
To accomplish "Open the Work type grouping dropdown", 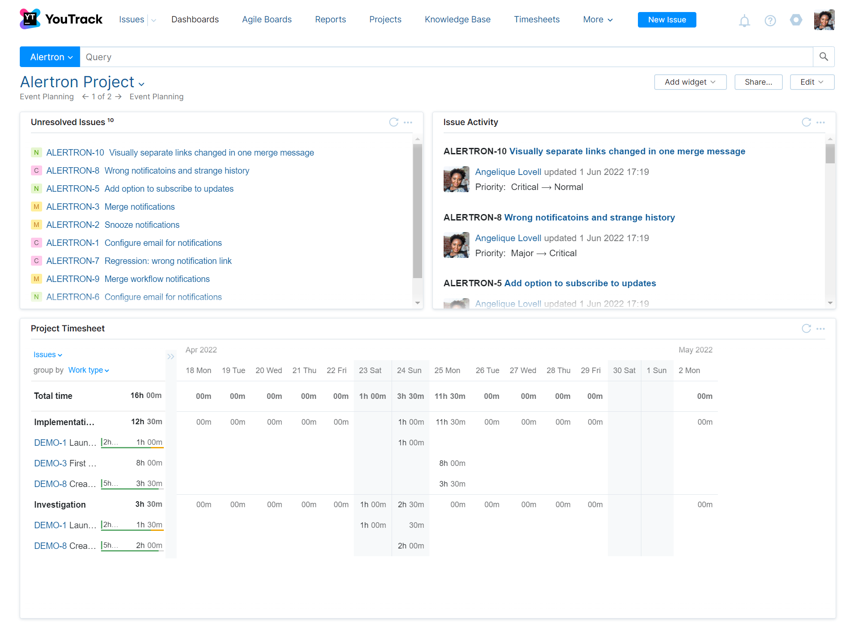I will click(x=88, y=370).
